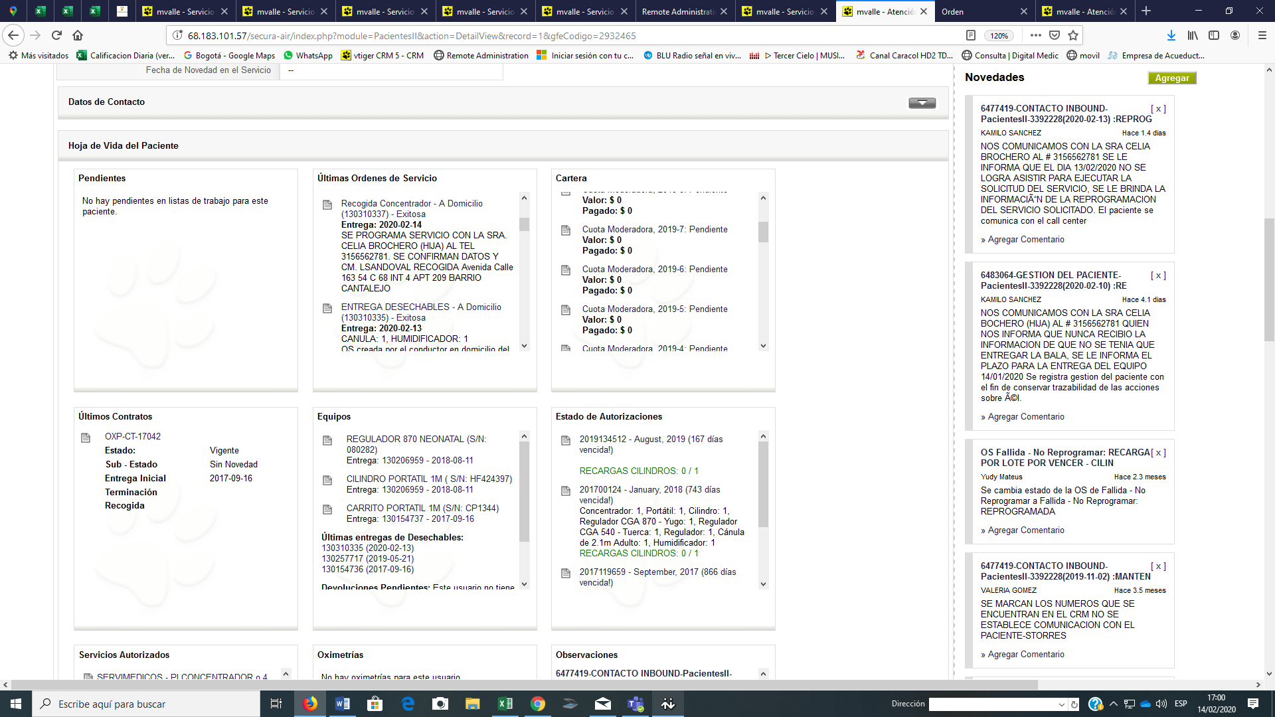
Task: Open a new browser tab
Action: tap(1146, 11)
